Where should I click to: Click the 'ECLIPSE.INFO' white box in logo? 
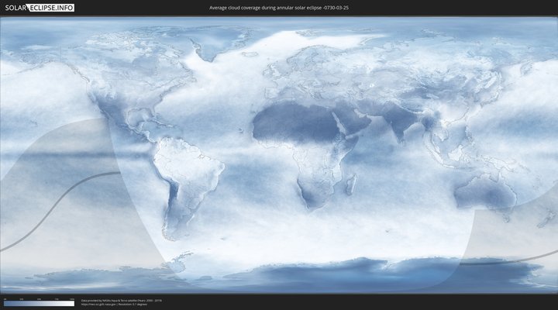(x=54, y=7)
